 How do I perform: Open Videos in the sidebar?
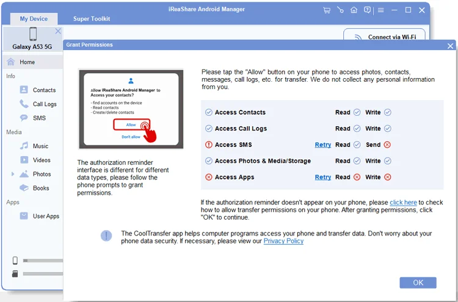[x=42, y=160]
